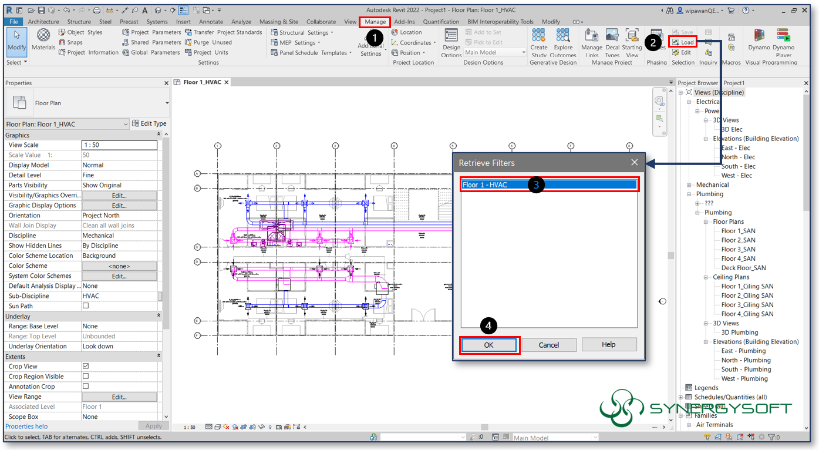Open the Manage Links tool
The height and width of the screenshot is (450, 819).
point(591,42)
